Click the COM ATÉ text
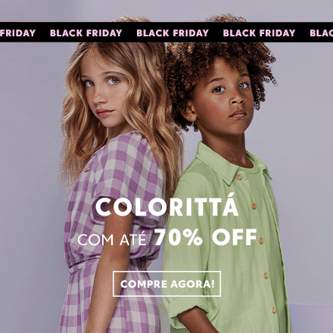Viewport: 333px width, 333px height. tap(112, 240)
